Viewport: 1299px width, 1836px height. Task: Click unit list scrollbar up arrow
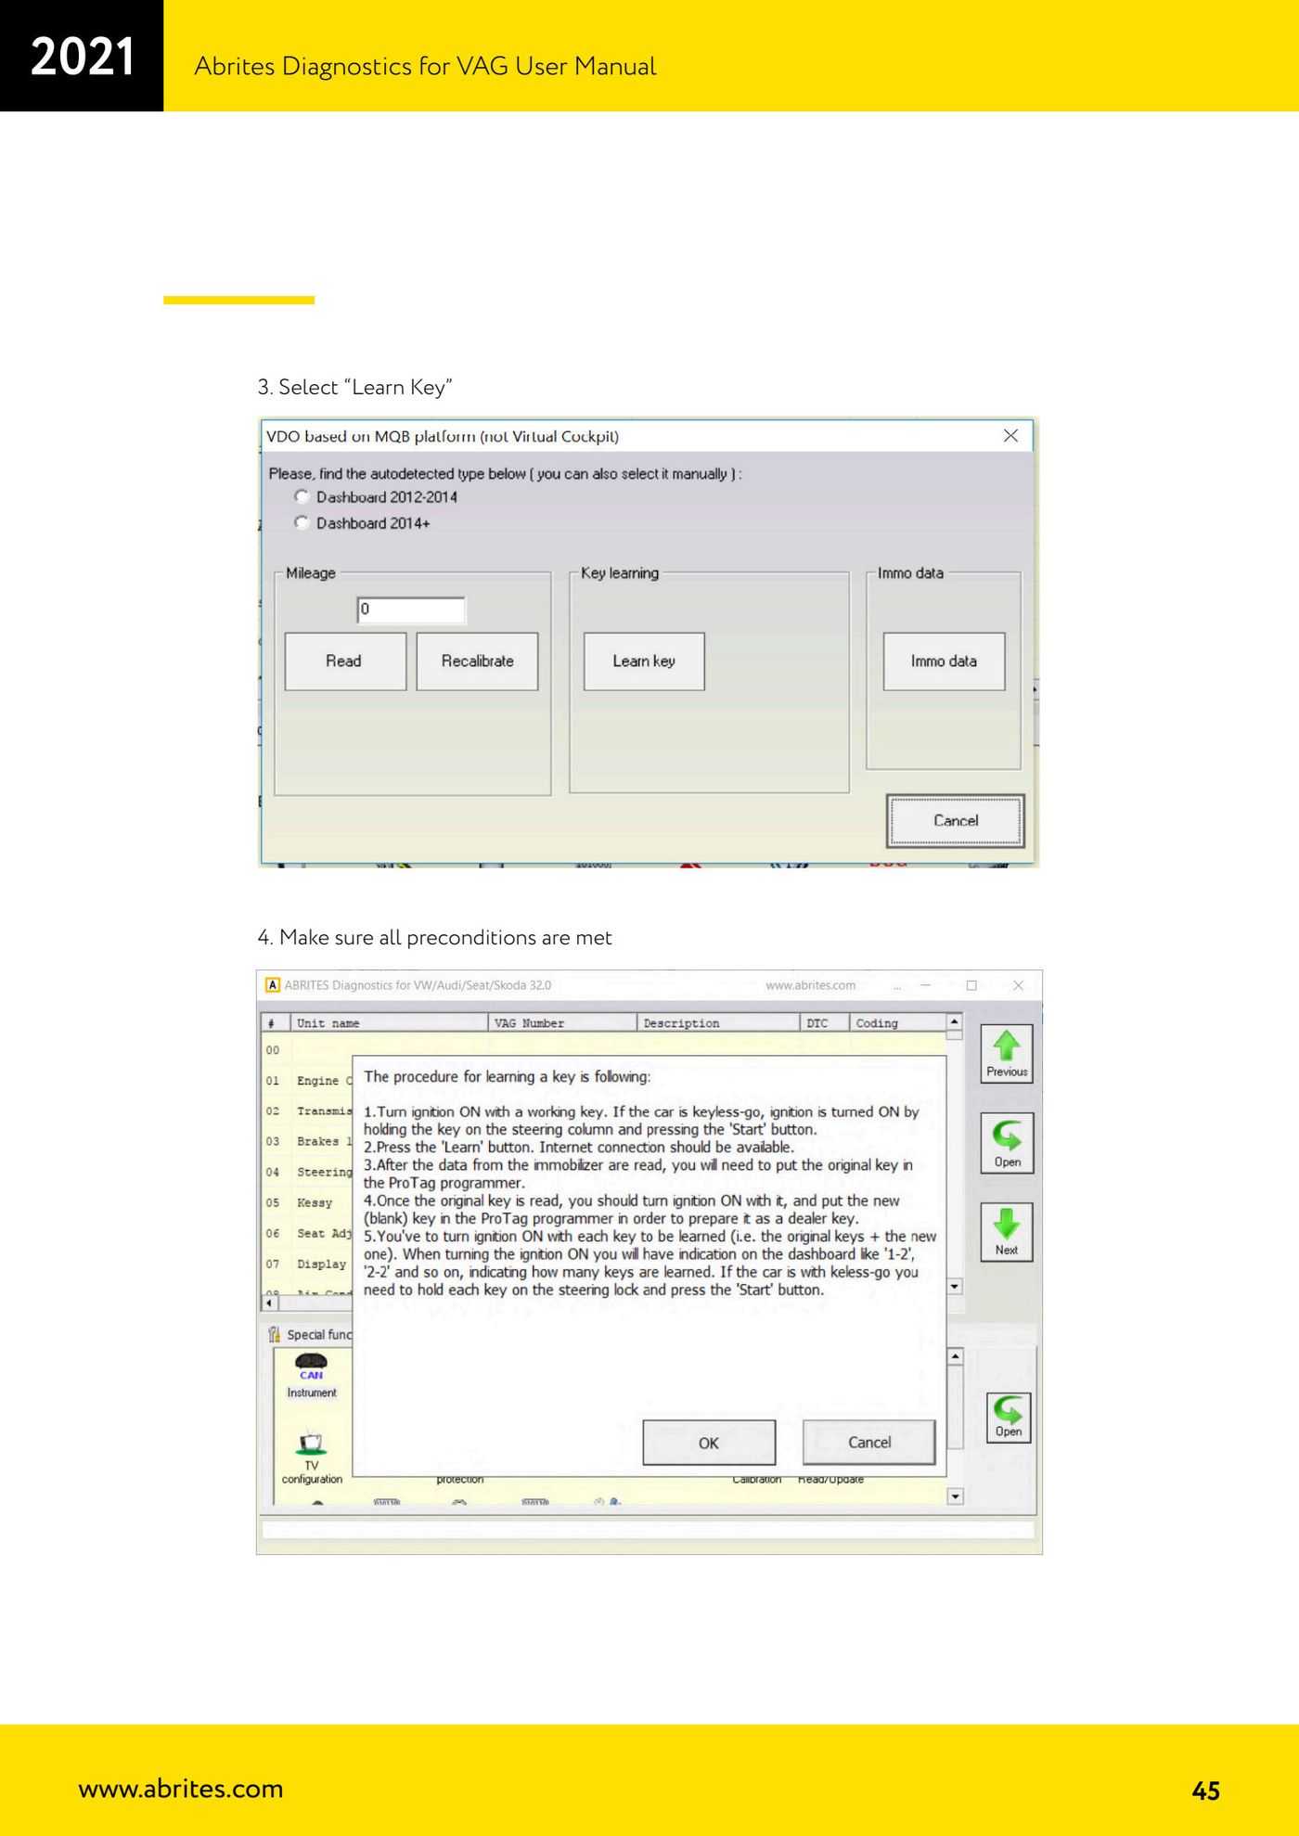955,1021
